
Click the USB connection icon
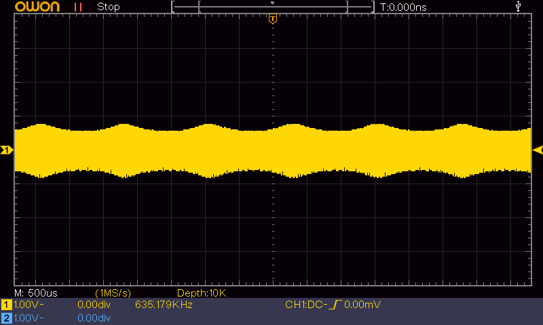point(519,7)
